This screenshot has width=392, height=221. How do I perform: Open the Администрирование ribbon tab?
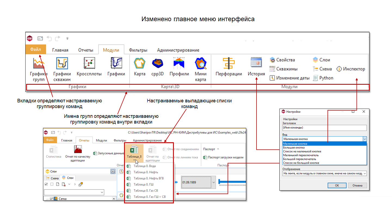coord(178,50)
